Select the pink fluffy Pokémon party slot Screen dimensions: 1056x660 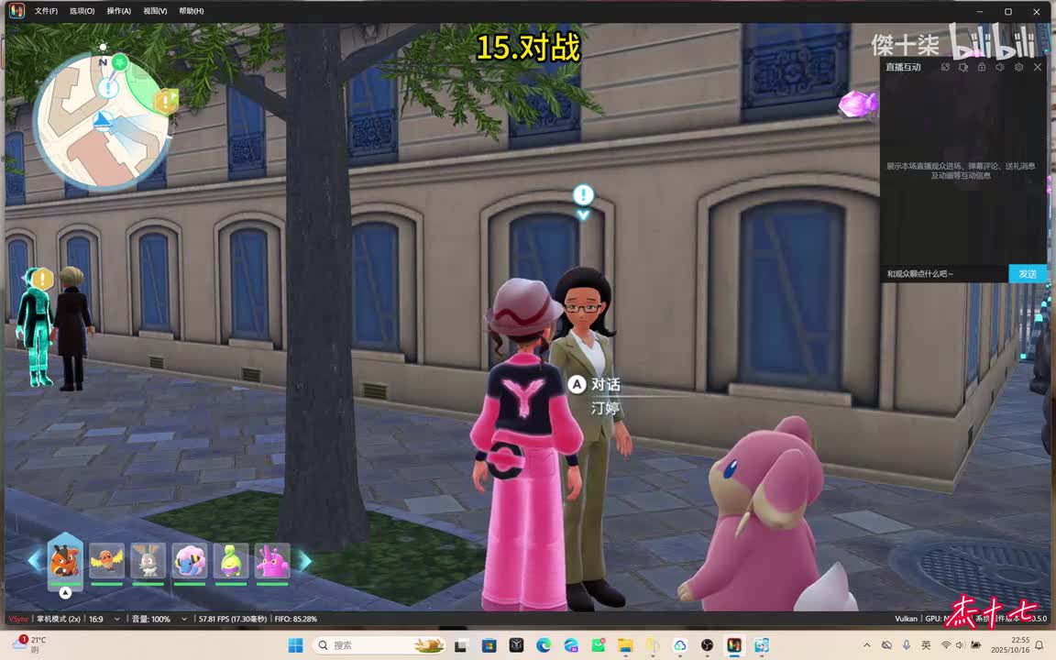click(x=190, y=561)
